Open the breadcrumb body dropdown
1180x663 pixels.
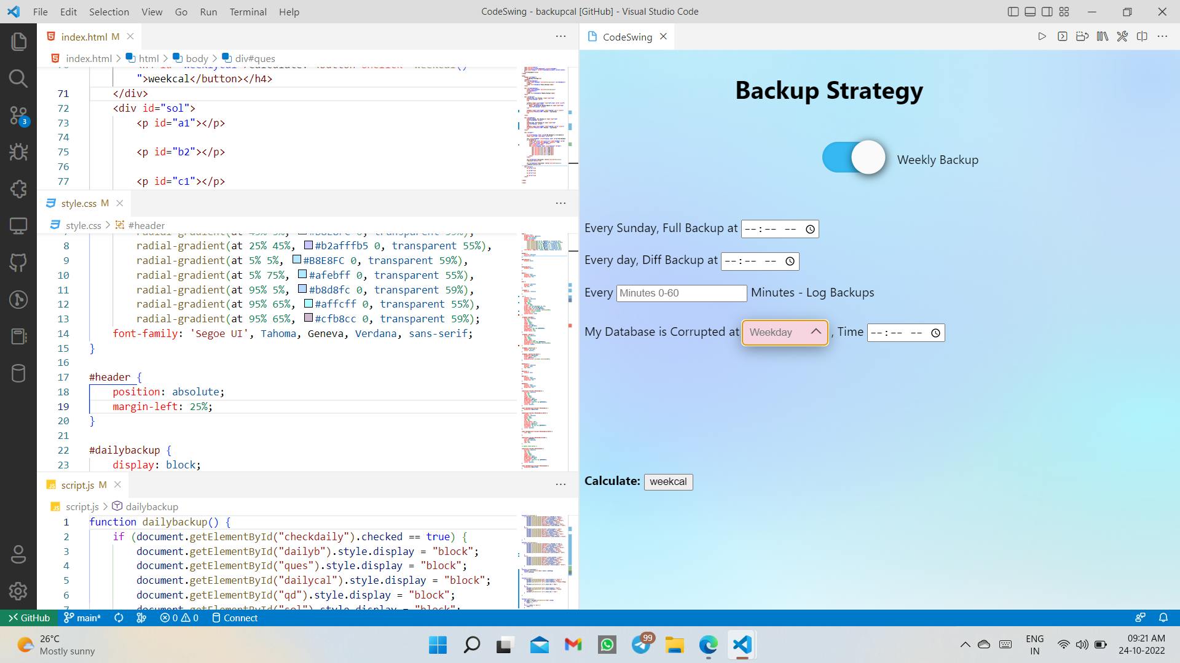point(197,58)
